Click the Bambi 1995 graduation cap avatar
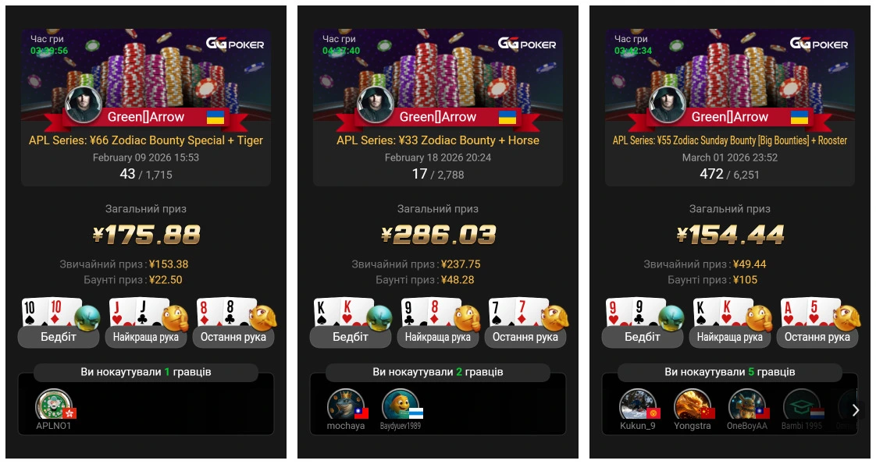Image resolution: width=876 pixels, height=464 pixels. 802,404
